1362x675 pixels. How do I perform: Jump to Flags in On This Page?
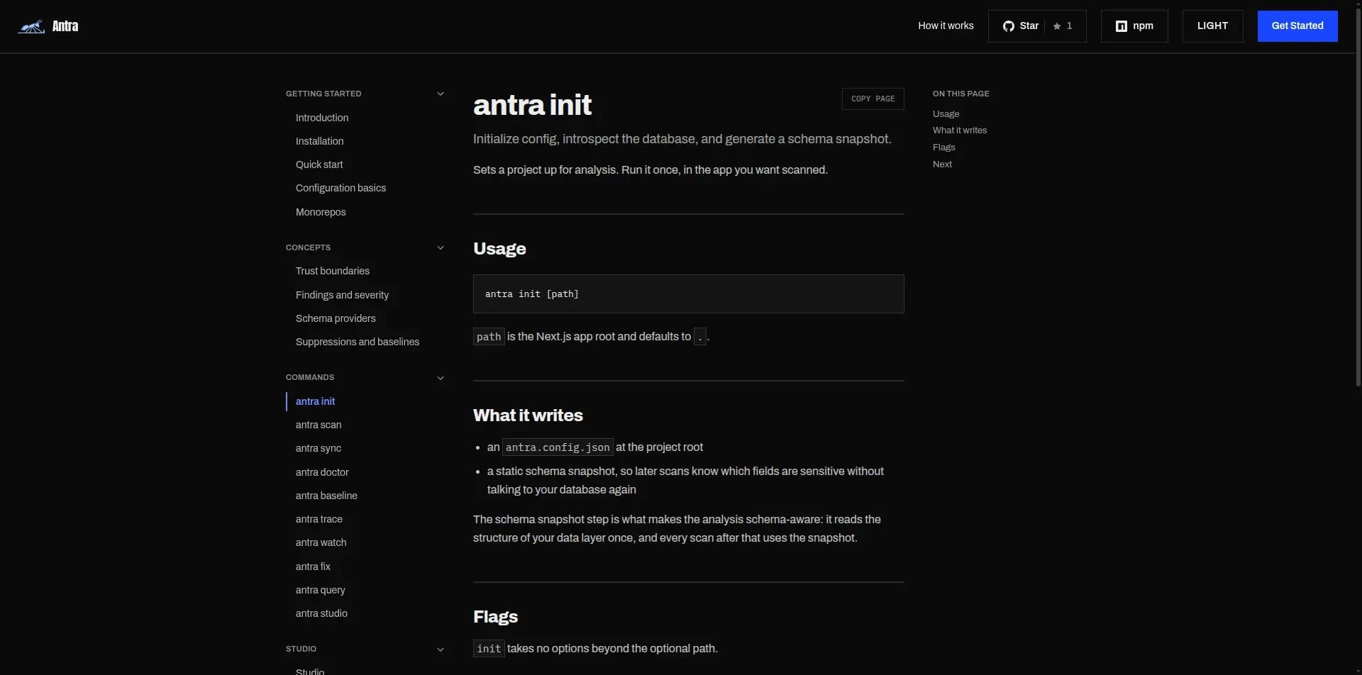(x=944, y=147)
